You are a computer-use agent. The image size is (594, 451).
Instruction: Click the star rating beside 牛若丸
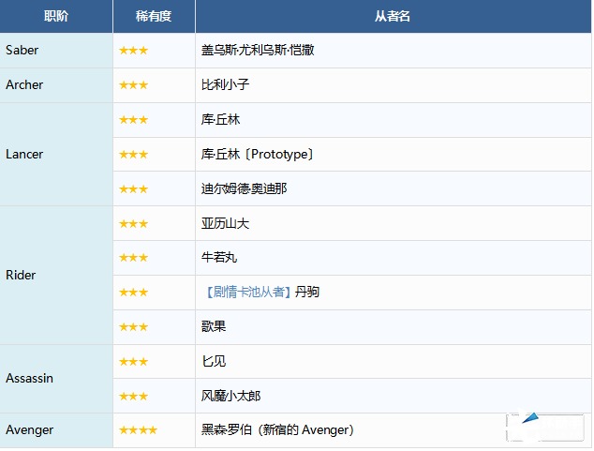(x=133, y=258)
